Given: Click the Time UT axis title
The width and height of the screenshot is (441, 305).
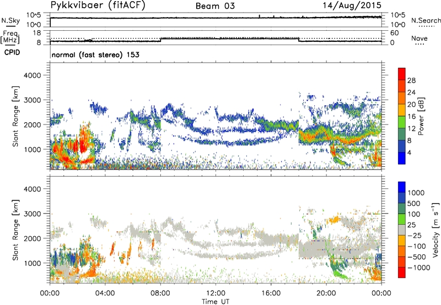Looking at the screenshot, I should click(216, 302).
